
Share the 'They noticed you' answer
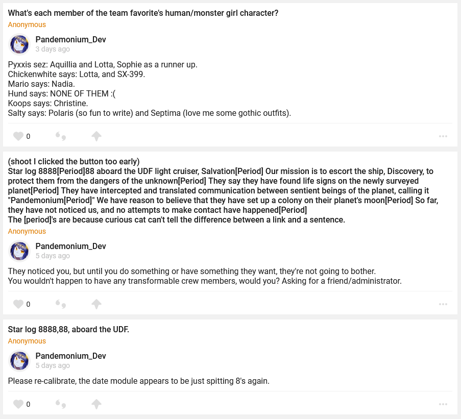(96, 304)
